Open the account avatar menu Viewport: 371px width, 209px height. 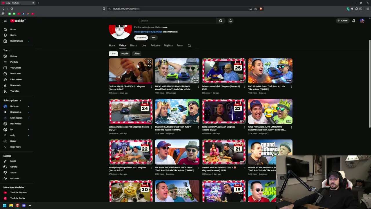pos(362,21)
